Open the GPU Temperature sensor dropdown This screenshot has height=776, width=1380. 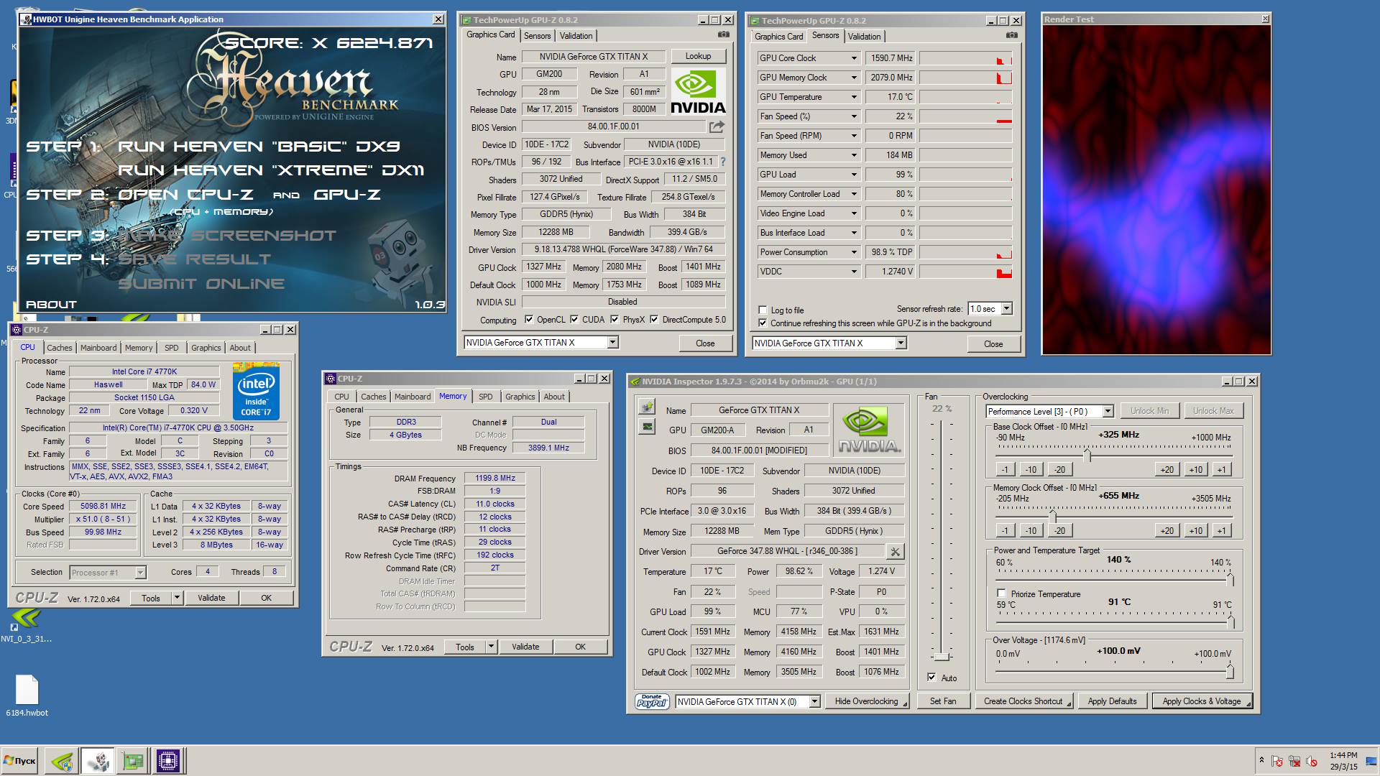point(854,97)
